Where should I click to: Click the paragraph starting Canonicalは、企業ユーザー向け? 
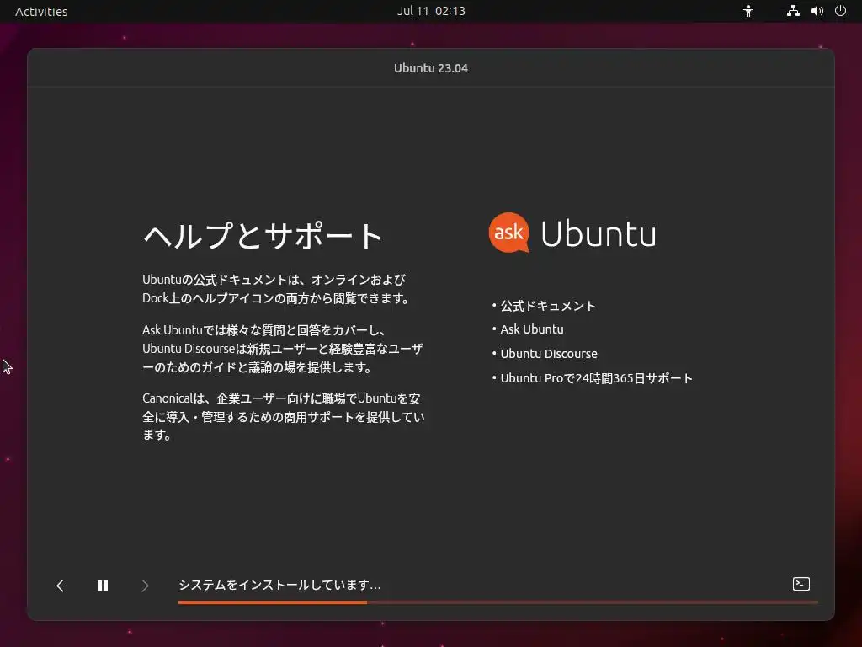[284, 416]
